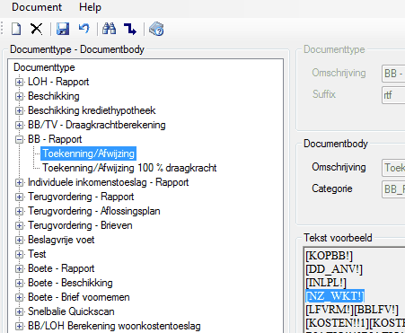Screen dimensions: 405x333
Task: Click [DD_ANV!] in the text preview
Action: click(x=334, y=269)
